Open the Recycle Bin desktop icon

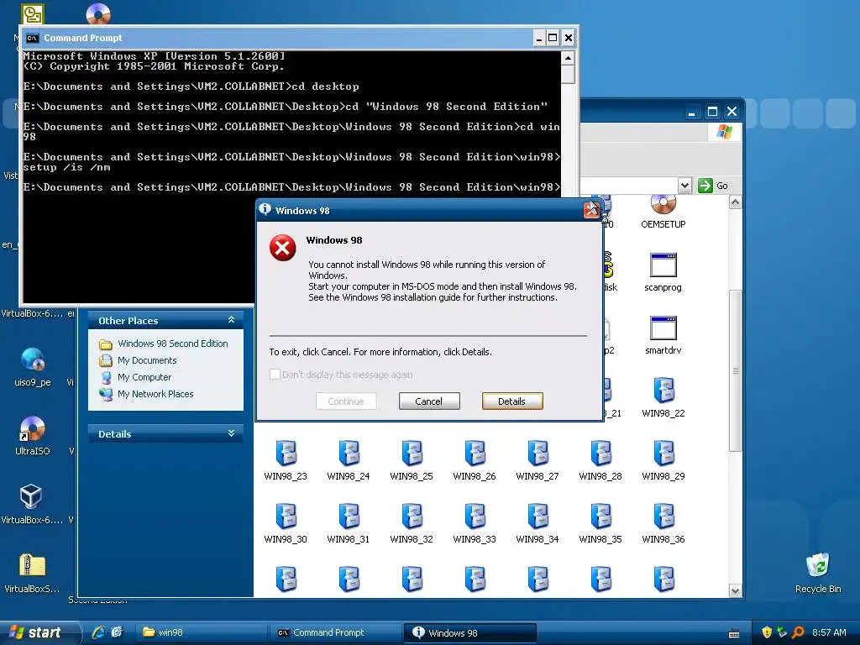coord(818,565)
